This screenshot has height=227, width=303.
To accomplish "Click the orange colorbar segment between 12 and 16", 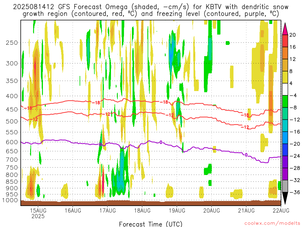I will [285, 53].
